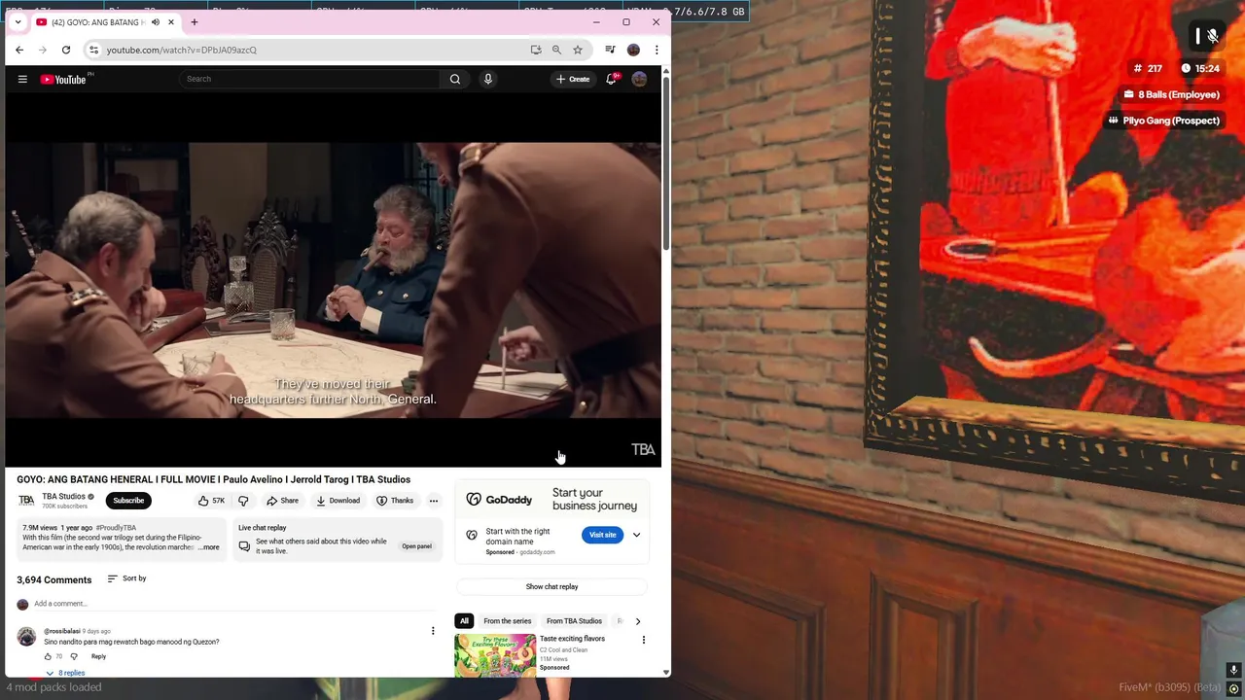Open Sort by comments dropdown
The image size is (1245, 700).
[127, 578]
